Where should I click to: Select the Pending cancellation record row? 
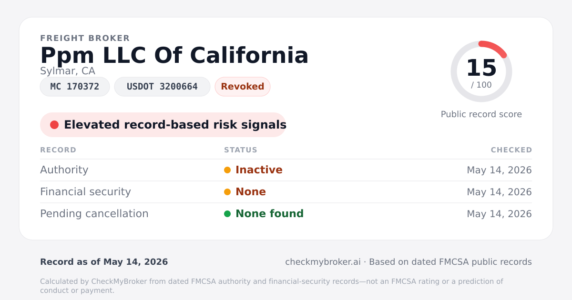[286, 214]
